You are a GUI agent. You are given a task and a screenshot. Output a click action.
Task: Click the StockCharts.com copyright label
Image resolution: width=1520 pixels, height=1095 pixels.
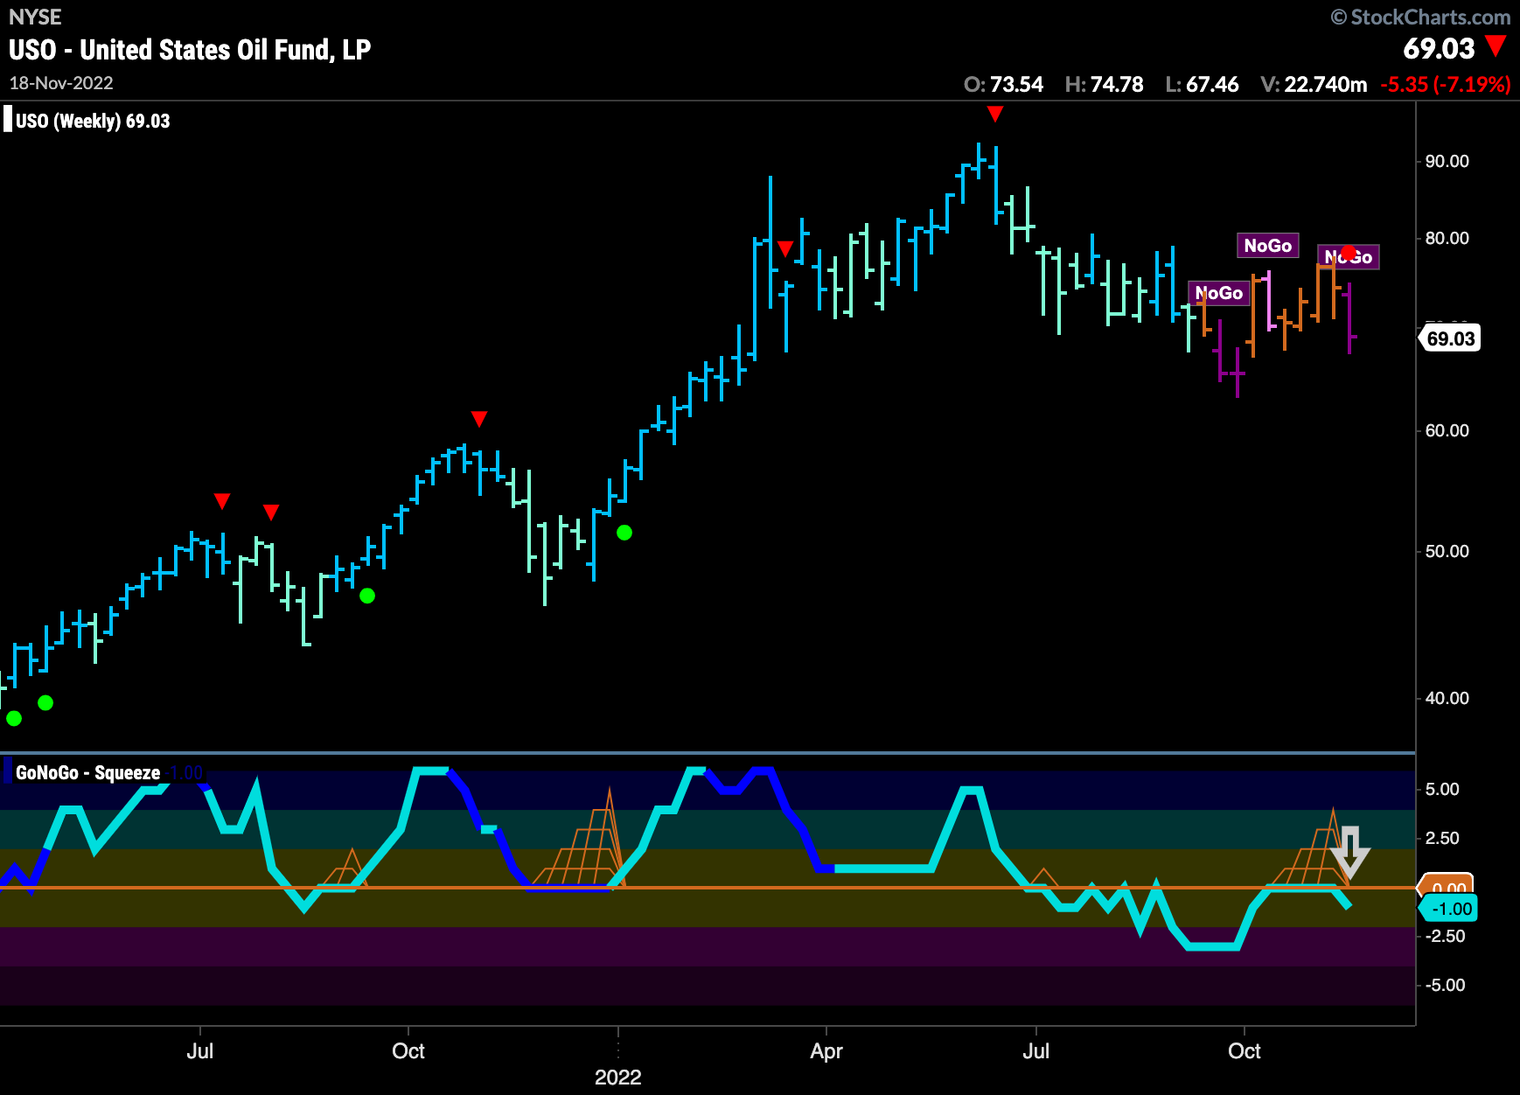coord(1420,17)
